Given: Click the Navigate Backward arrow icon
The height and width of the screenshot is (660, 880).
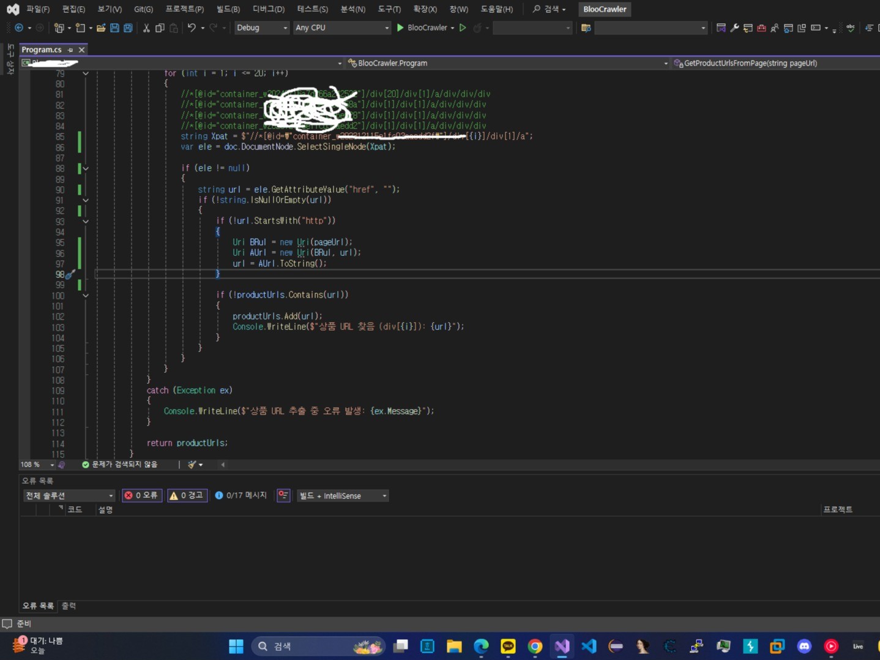Looking at the screenshot, I should (x=19, y=28).
